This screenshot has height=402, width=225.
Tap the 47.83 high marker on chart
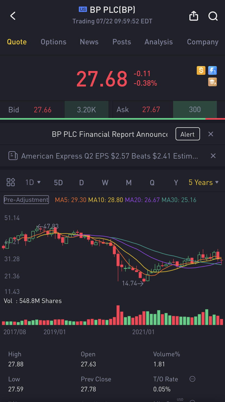(x=48, y=226)
